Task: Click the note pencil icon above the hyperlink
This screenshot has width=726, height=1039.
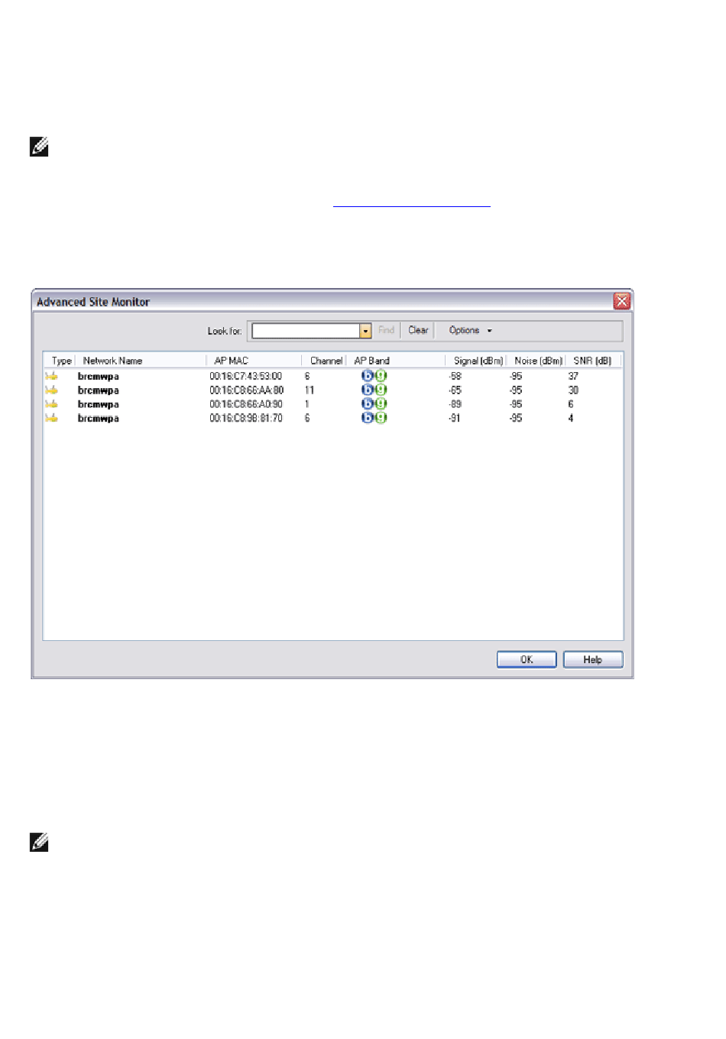Action: 39,147
